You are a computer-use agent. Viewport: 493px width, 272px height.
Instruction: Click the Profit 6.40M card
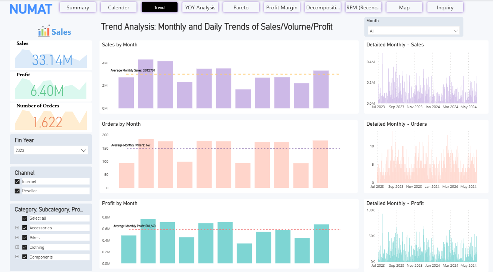(x=51, y=86)
